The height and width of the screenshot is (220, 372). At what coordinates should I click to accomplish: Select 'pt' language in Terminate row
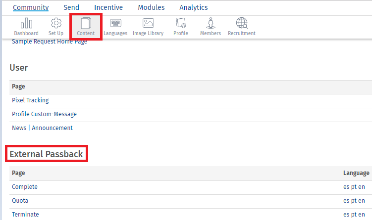pos(354,215)
